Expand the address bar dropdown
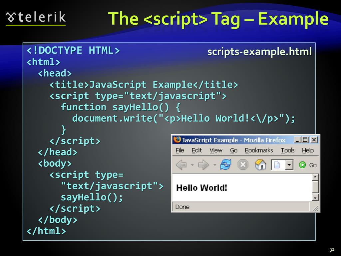Viewport: 341px width, 256px height. click(289, 165)
